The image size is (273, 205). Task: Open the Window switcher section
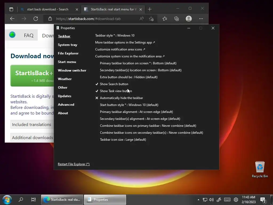coord(72,70)
